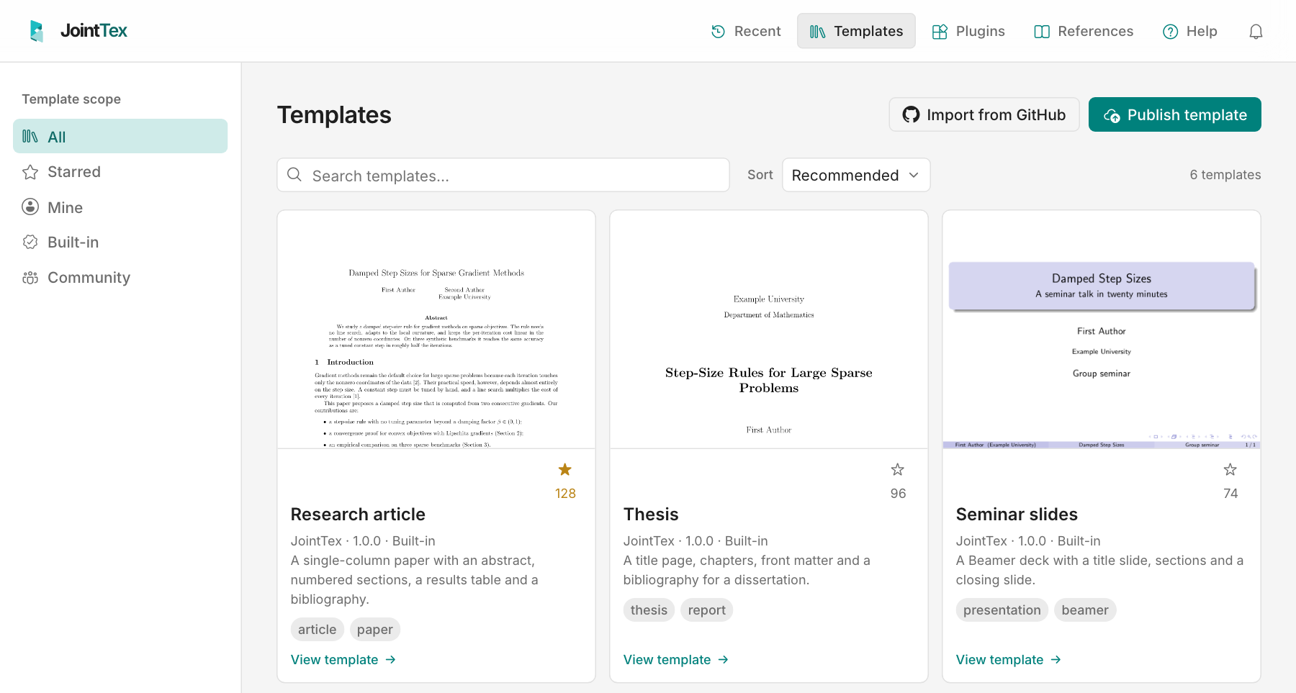Viewport: 1296px width, 693px height.
Task: Unstar the Research article template
Action: click(x=565, y=470)
